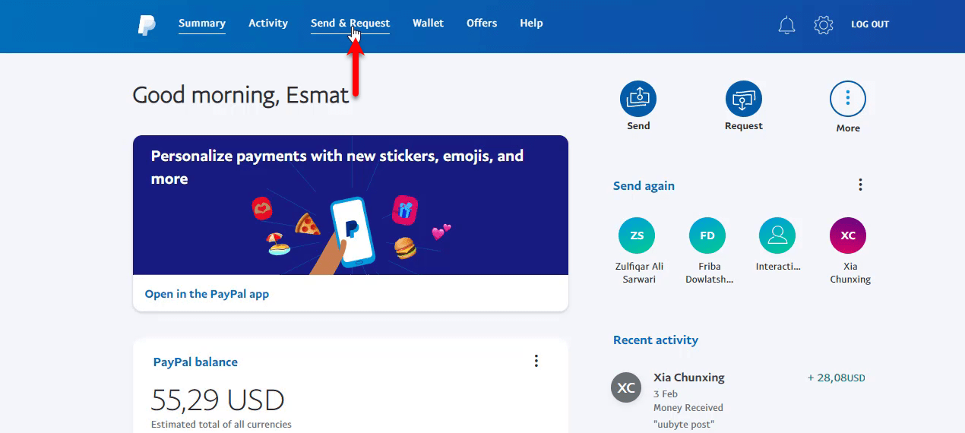This screenshot has height=433, width=965.
Task: Click XC avatar in Recent activity
Action: coord(626,387)
